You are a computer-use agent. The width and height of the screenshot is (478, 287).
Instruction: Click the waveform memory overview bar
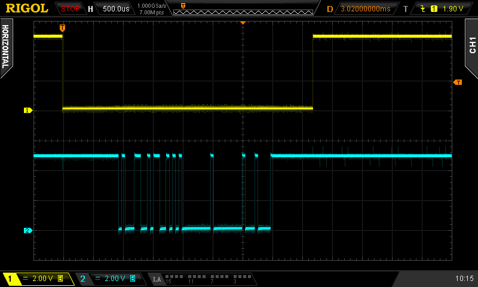tap(243, 12)
